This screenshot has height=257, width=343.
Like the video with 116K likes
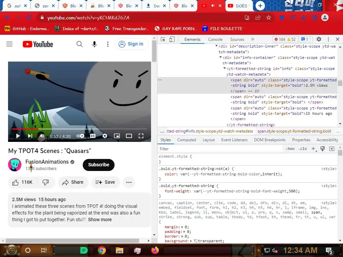[22, 182]
